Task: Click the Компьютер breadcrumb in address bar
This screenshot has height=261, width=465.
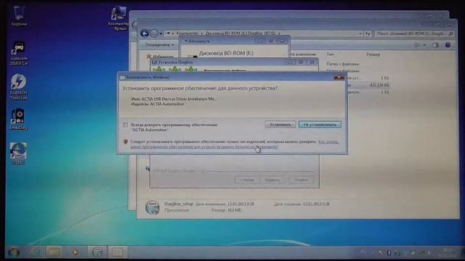Action: click(x=187, y=33)
